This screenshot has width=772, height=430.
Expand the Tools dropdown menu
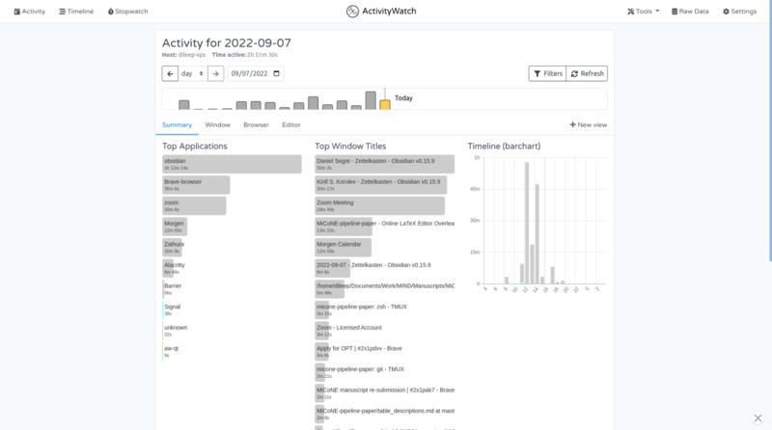(643, 12)
